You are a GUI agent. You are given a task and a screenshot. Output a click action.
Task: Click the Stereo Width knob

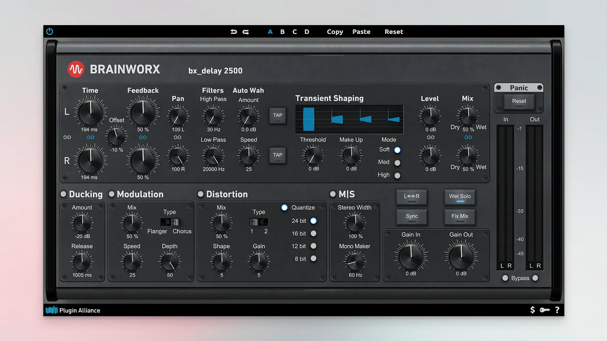point(355,223)
